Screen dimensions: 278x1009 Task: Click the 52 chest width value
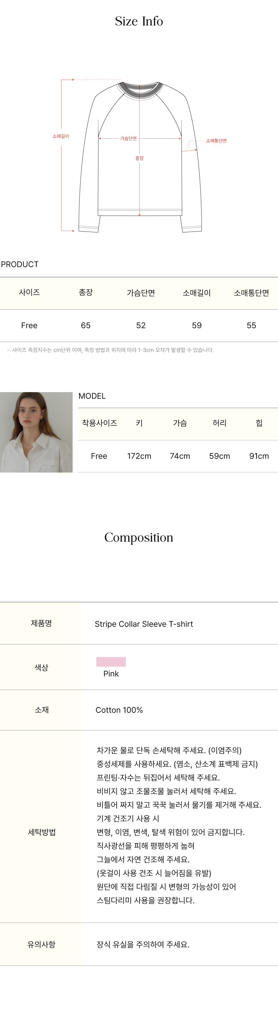click(141, 325)
